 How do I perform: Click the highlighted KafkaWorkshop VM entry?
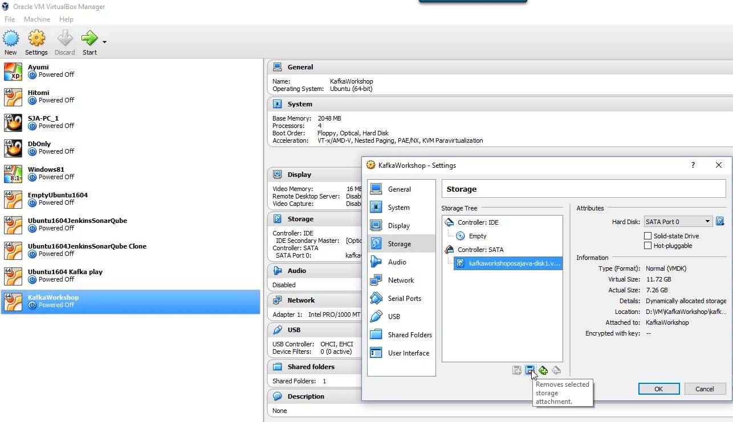coord(131,301)
